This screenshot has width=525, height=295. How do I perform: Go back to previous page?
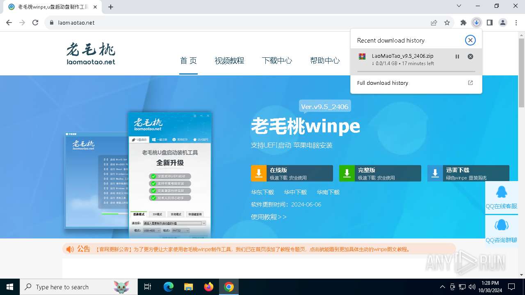(9, 23)
